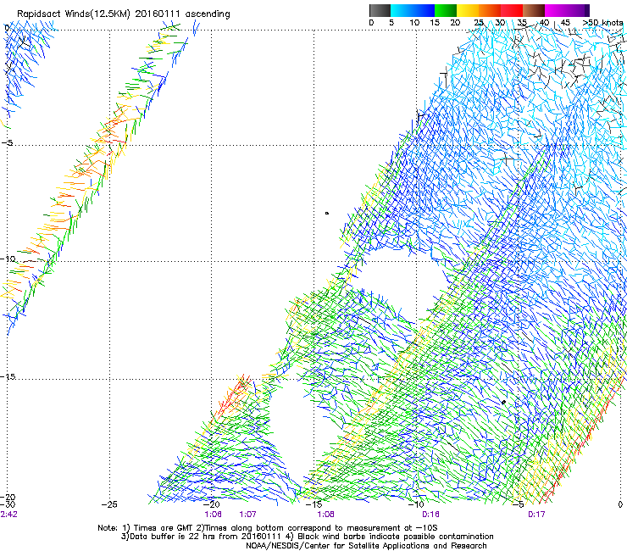Click the '0' latitude label on the left axis
Screen dimensions: 627x551
(7, 28)
